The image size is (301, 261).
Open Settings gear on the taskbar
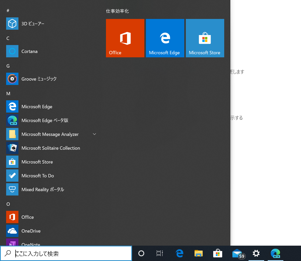[x=256, y=253]
